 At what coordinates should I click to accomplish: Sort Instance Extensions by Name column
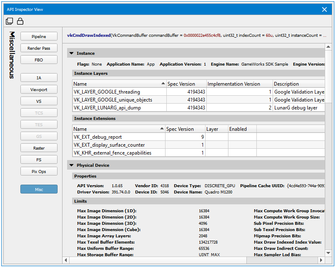click(118, 129)
